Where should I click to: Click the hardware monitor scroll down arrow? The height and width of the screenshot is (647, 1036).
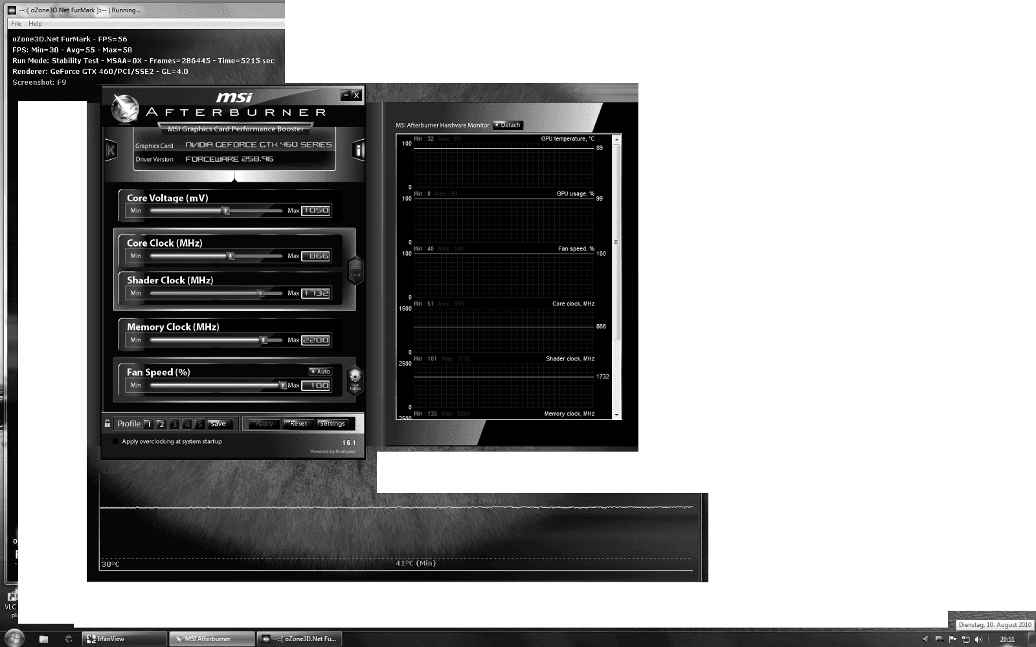(x=616, y=415)
